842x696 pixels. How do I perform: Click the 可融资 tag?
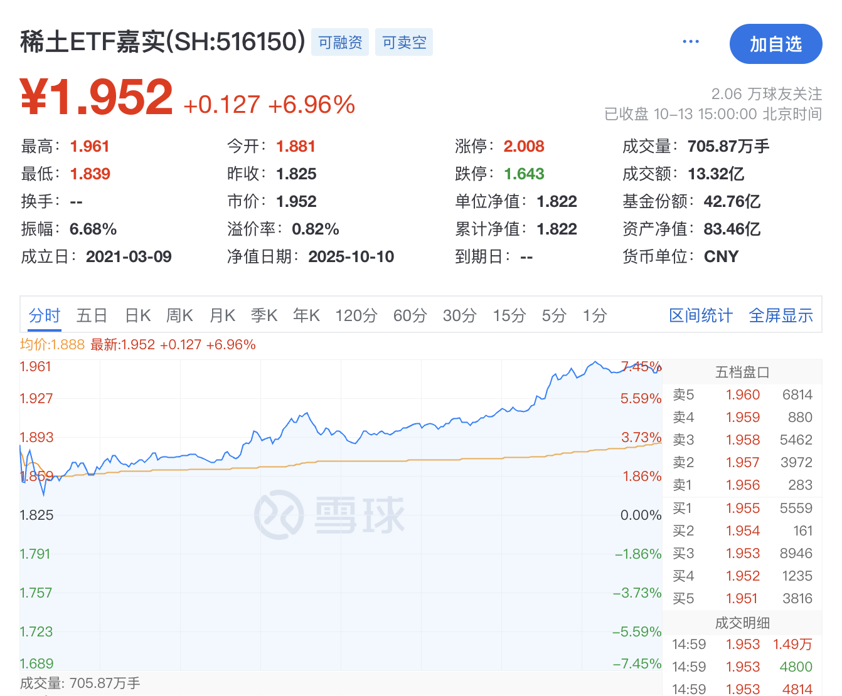[x=340, y=43]
